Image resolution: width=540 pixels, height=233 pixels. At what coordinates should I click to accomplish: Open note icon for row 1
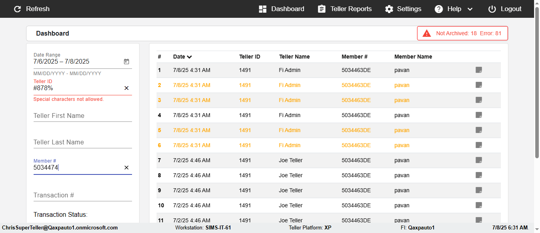click(x=479, y=70)
